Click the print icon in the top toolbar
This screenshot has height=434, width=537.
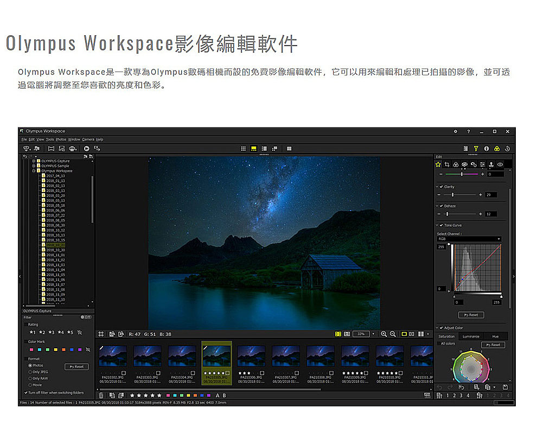tap(72, 148)
